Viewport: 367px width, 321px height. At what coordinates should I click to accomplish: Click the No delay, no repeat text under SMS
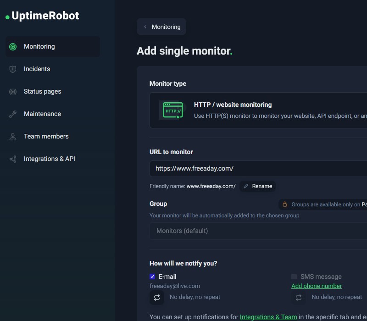click(337, 297)
